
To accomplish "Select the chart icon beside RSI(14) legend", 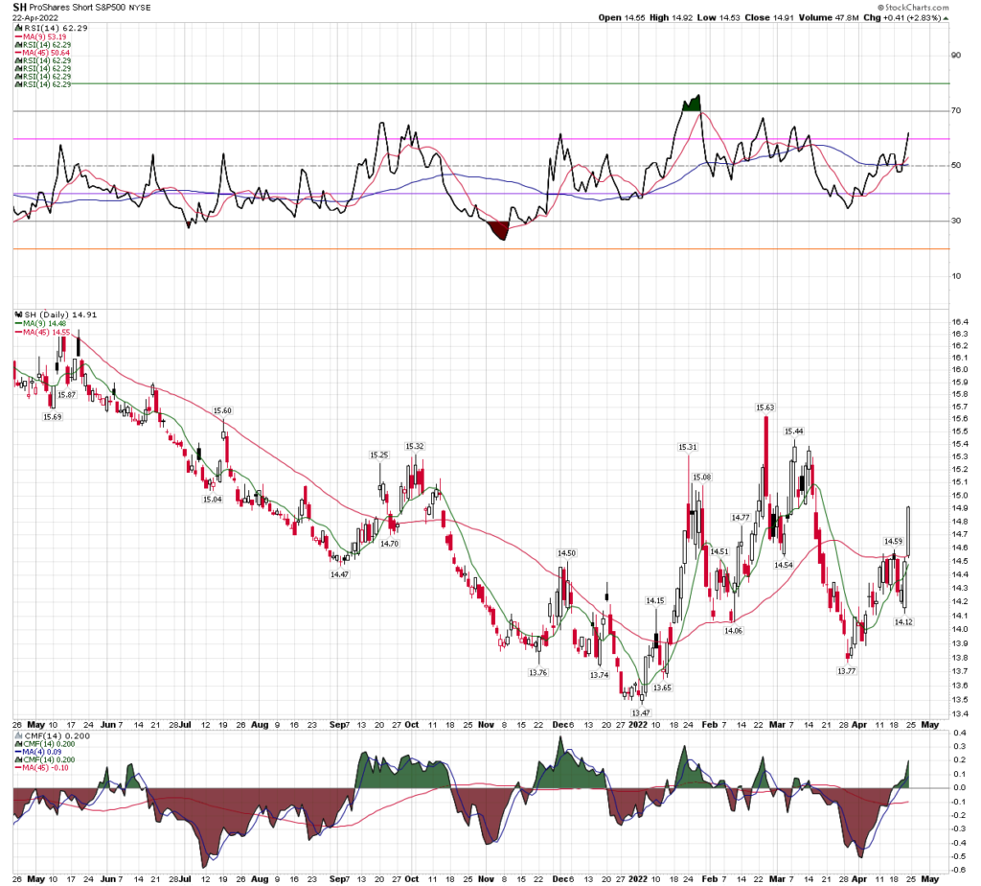I will coord(18,28).
